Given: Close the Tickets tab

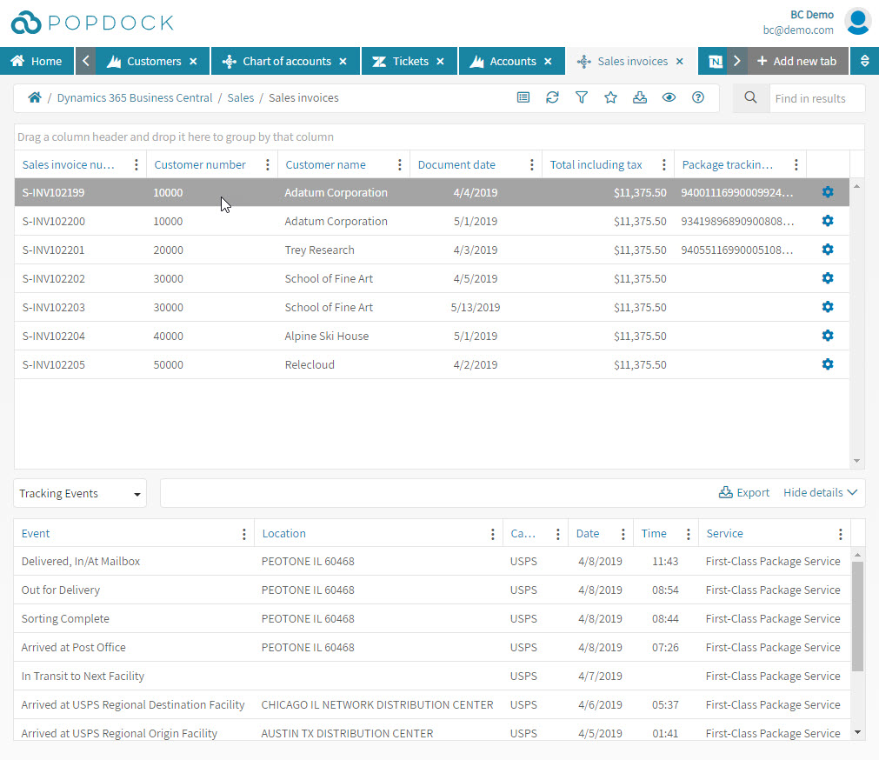Looking at the screenshot, I should (x=441, y=61).
